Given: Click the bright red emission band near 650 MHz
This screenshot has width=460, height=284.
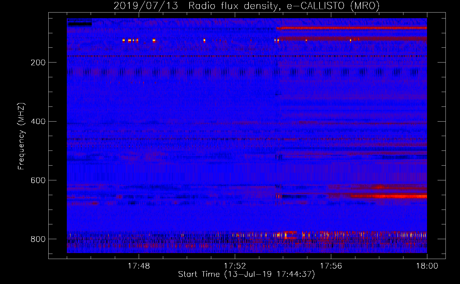Looking at the screenshot, I should click(388, 196).
